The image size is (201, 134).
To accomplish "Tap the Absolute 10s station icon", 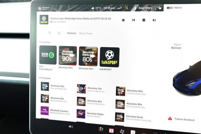I will click(x=81, y=89).
